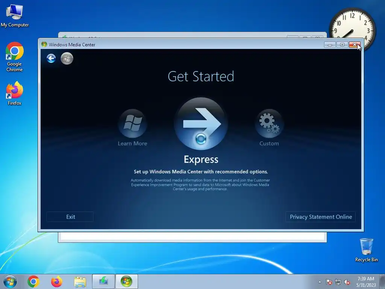Open the Windows Start menu
The height and width of the screenshot is (289, 385).
coord(10,281)
